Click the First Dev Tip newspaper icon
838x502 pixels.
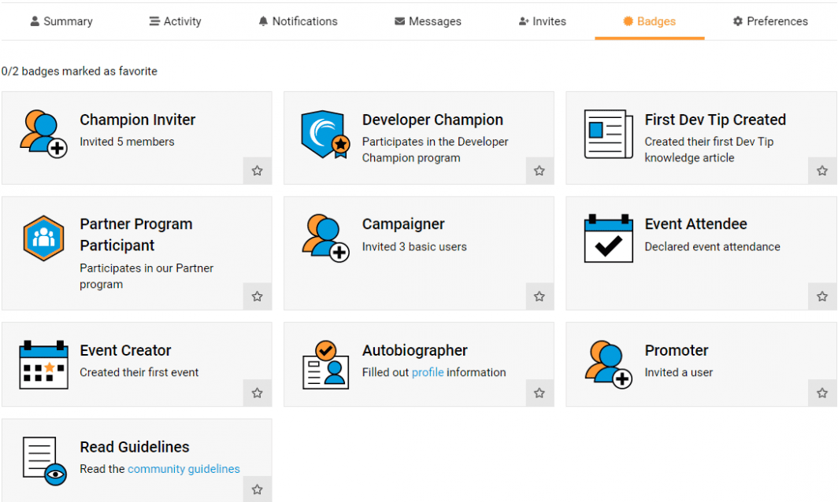point(608,135)
